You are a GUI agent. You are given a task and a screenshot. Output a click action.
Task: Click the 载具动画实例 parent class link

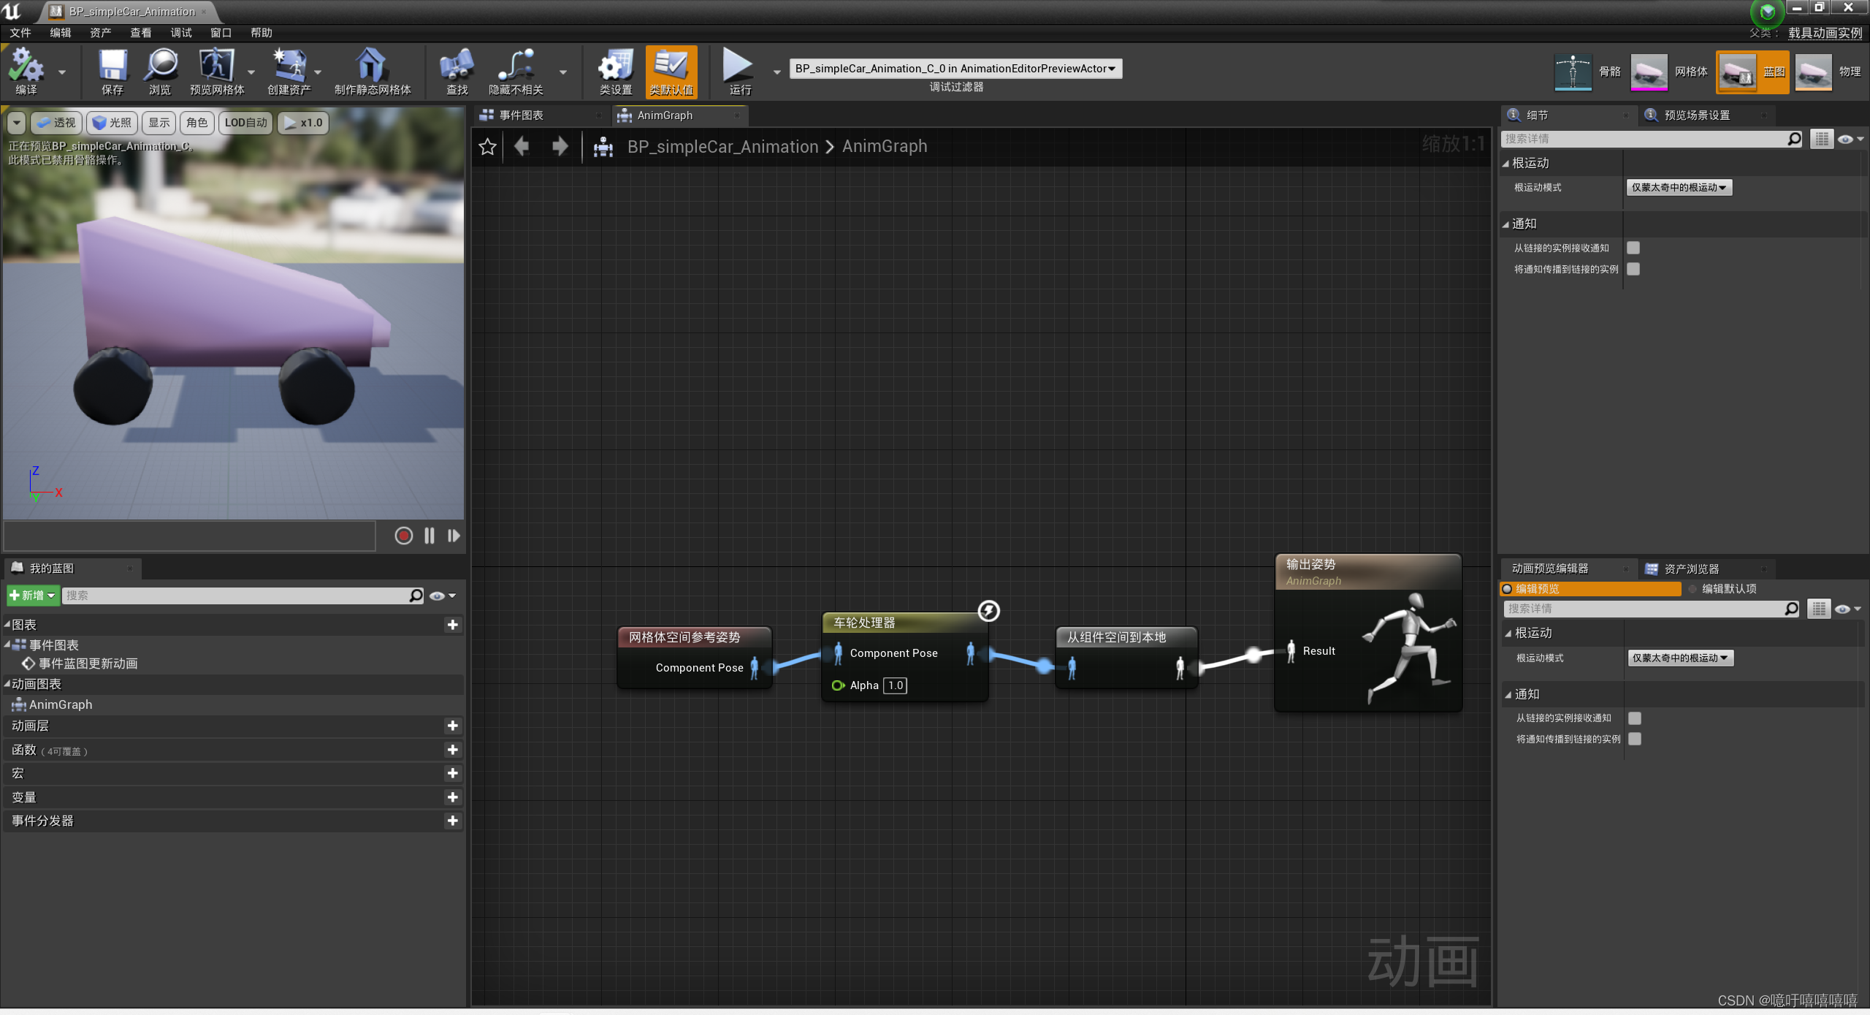coord(1824,33)
